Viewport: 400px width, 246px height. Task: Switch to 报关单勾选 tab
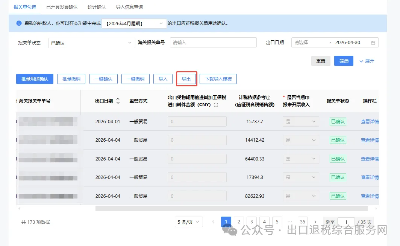point(25,7)
